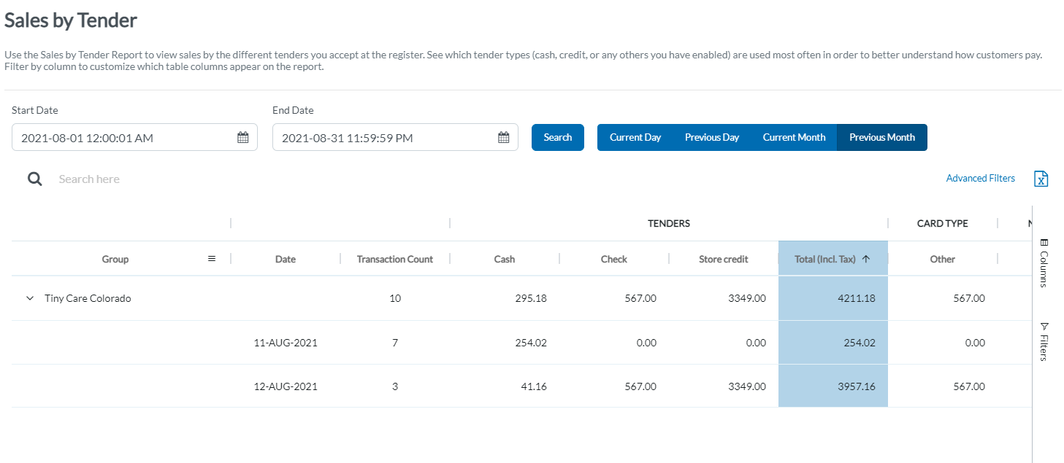Click the ascending sort arrow on Total
The height and width of the screenshot is (463, 1064).
(866, 259)
